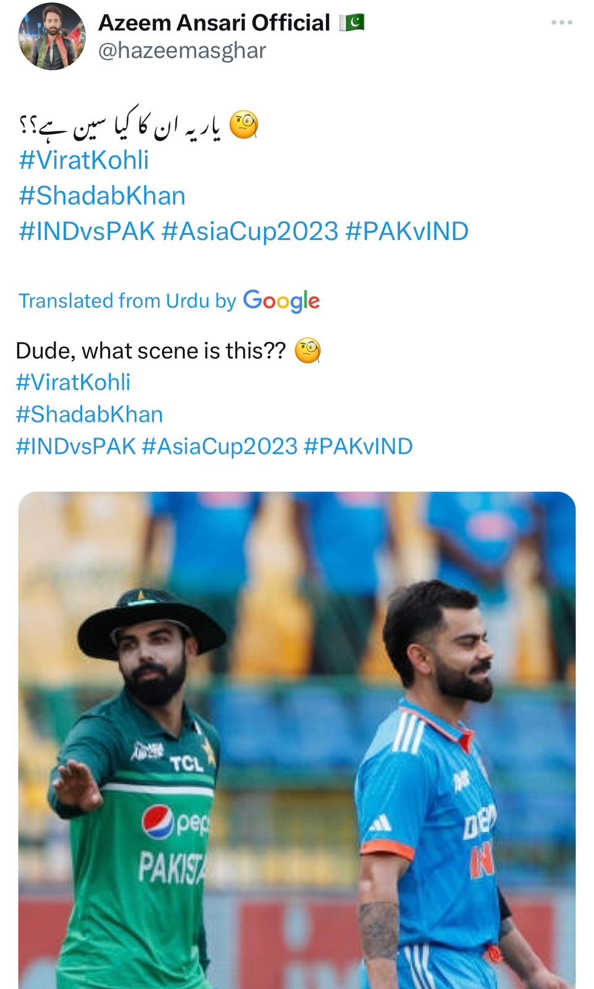Click Azeem Ansari's profile picture

pos(52,36)
